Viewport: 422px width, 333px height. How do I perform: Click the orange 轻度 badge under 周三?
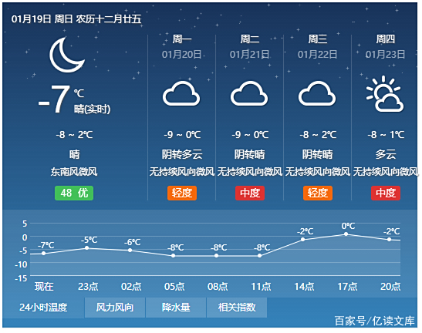[318, 193]
